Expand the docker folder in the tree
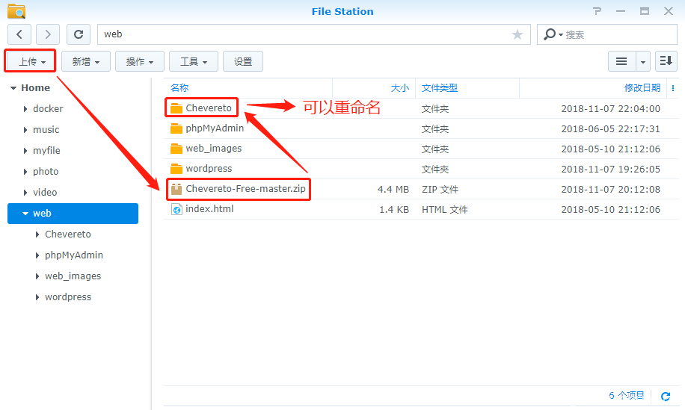 pyautogui.click(x=25, y=109)
